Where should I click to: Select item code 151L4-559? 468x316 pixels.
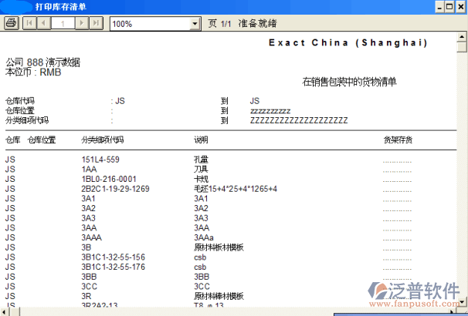pos(100,160)
